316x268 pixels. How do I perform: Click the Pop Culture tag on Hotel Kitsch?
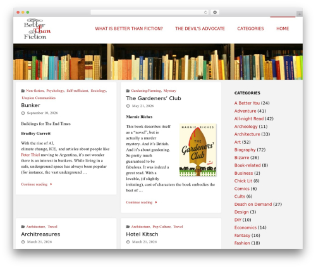point(162,227)
